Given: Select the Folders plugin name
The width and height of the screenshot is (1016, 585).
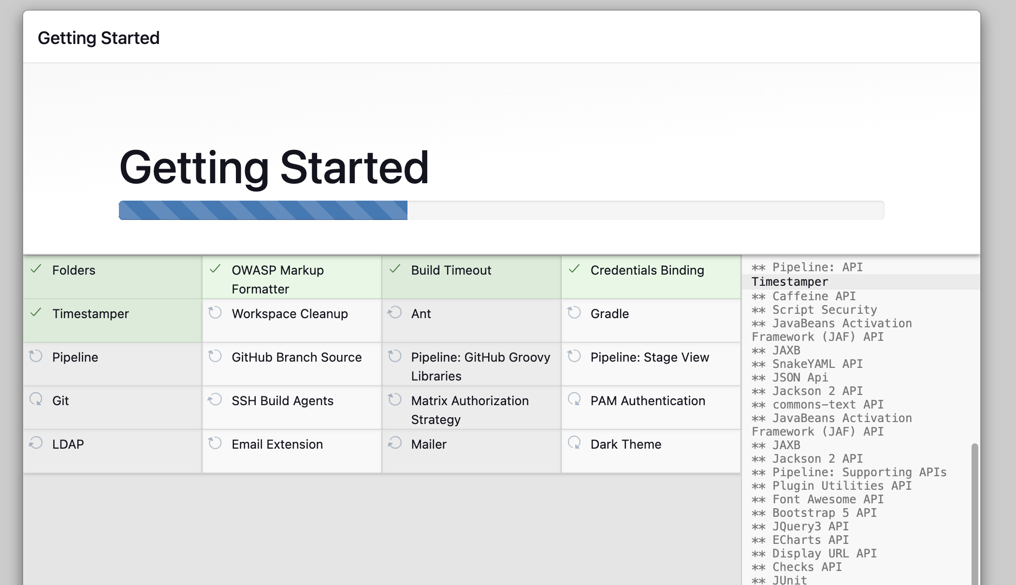Looking at the screenshot, I should (73, 270).
